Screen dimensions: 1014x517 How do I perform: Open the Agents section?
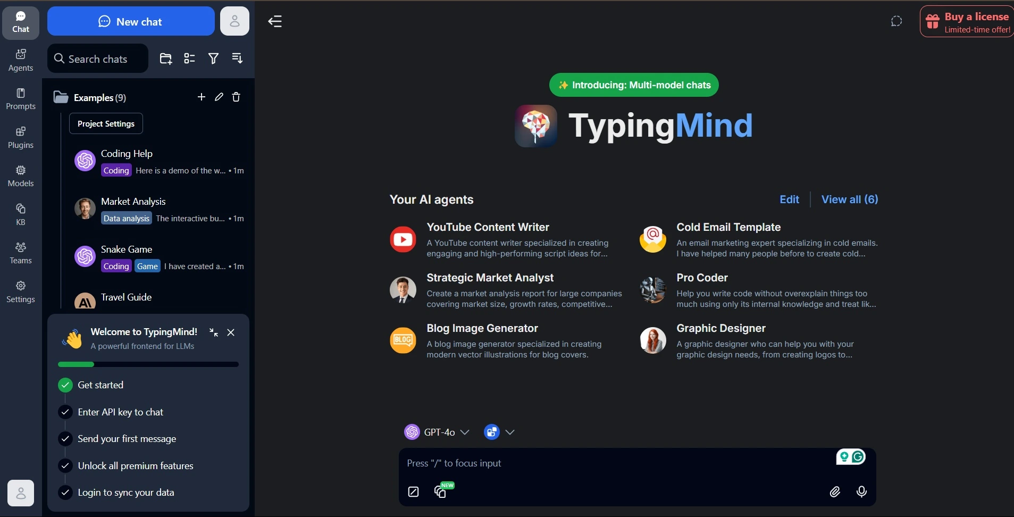point(21,60)
